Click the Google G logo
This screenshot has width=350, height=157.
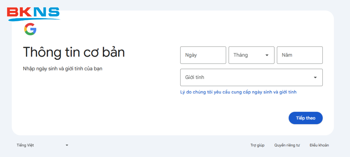click(30, 29)
